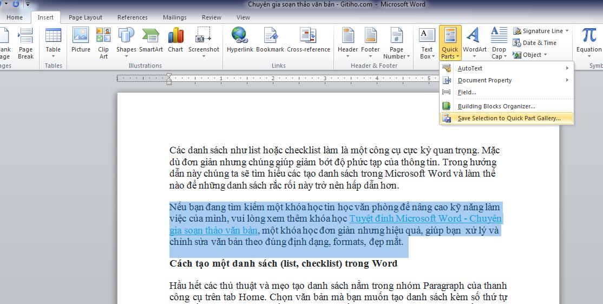
Task: Open the Header options
Action: pyautogui.click(x=348, y=43)
